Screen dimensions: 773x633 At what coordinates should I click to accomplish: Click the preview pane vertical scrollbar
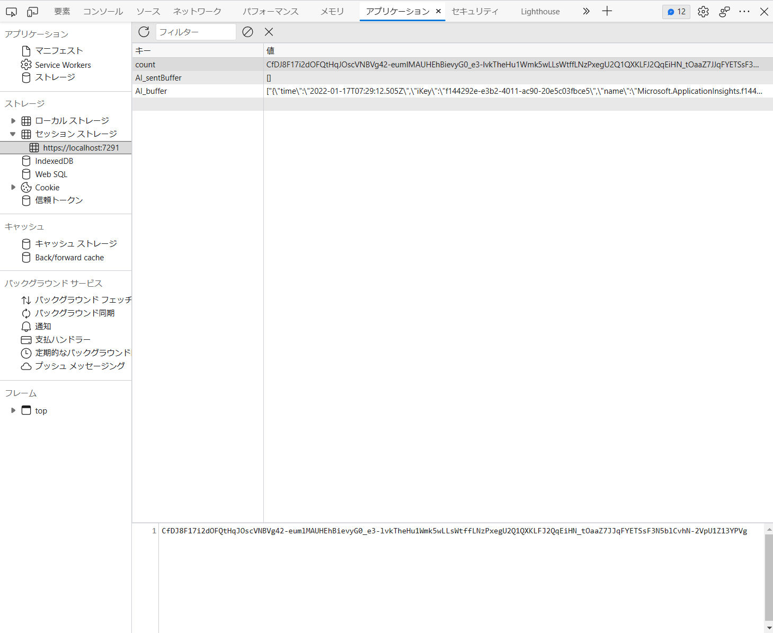click(769, 577)
